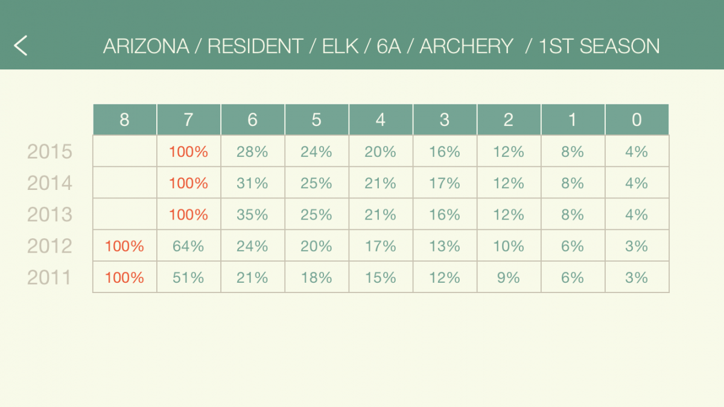Image resolution: width=724 pixels, height=407 pixels.
Task: Select the 28% cell in 2015 row
Action: coord(253,151)
